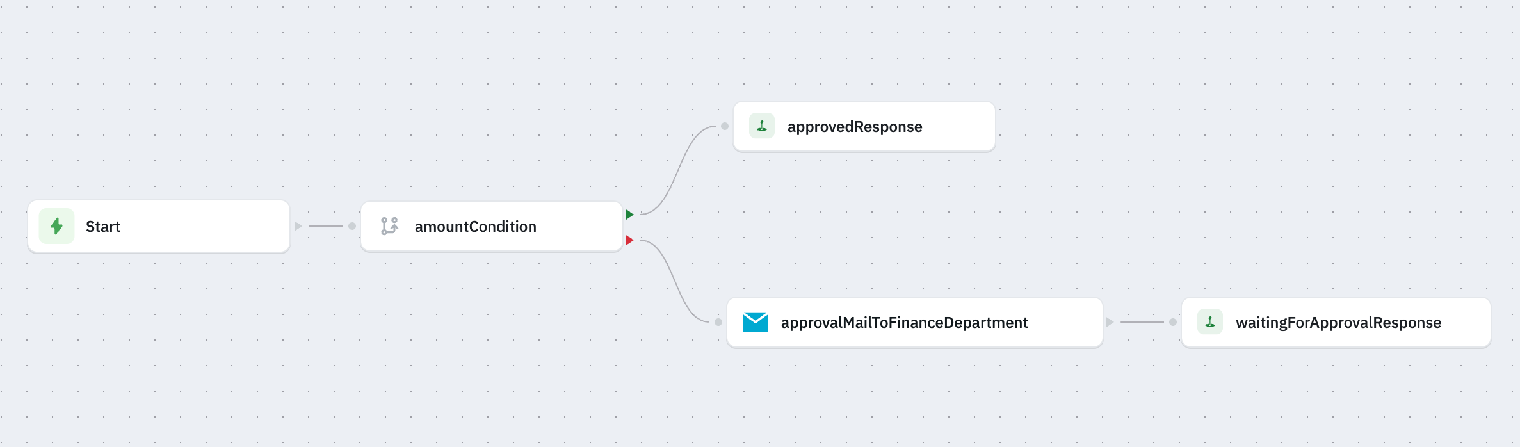Select the connector line into waitingForApprovalResponse
This screenshot has width=1520, height=447.
click(x=1142, y=322)
